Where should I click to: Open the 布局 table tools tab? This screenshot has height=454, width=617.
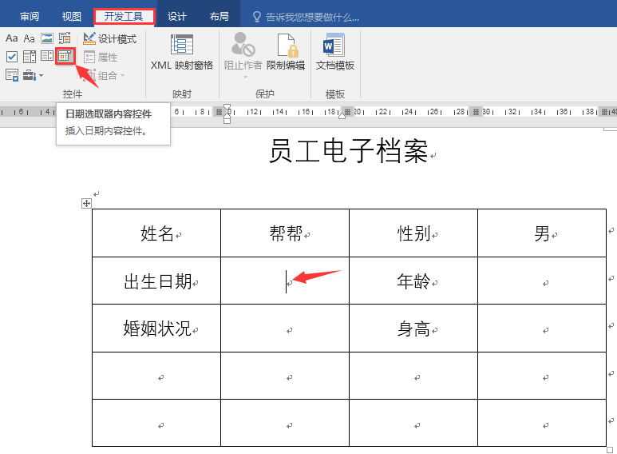tap(220, 17)
